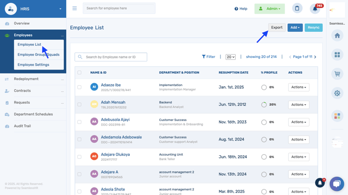Viewport: 348px width, 195px height.
Task: Go to next page chevron
Action: click(x=315, y=57)
